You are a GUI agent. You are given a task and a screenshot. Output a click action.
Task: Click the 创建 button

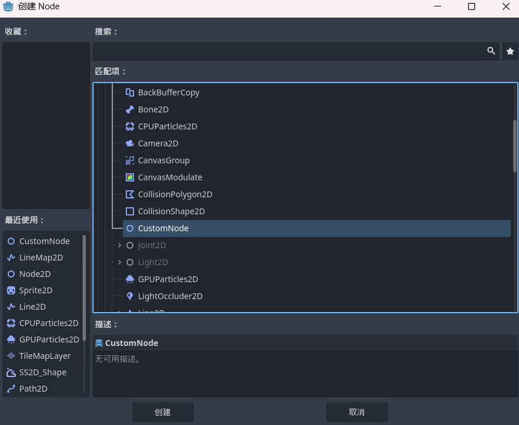click(x=163, y=412)
